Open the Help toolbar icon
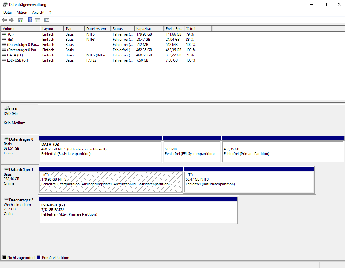Image resolution: width=345 pixels, height=268 pixels. point(30,20)
